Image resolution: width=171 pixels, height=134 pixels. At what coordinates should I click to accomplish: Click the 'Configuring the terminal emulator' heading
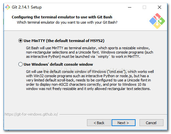[x=62, y=17]
